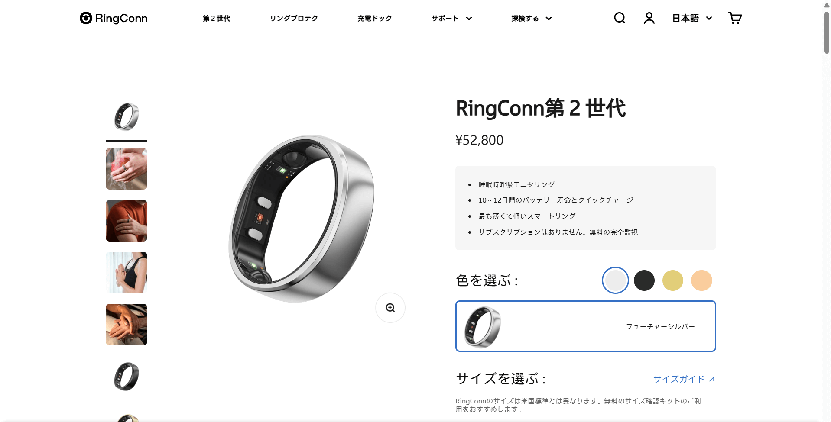Open the リングプロテク menu item
This screenshot has width=831, height=422.
[x=294, y=18]
